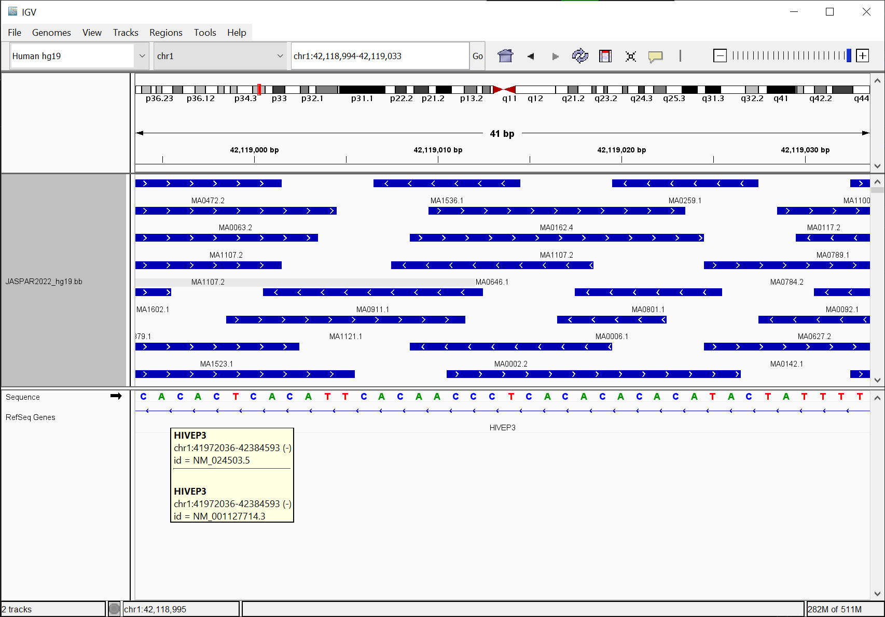Viewport: 885px width, 617px height.
Task: Toggle the popup text annotation icon
Action: pos(655,55)
